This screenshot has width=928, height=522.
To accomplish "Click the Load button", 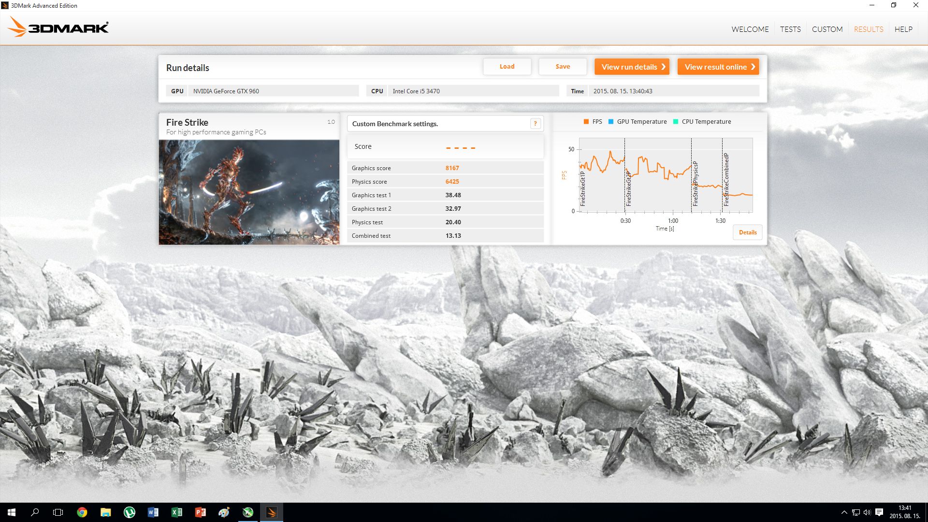I will pos(507,67).
